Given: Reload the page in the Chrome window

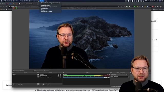Looking at the screenshot, I should tap(6, 7).
